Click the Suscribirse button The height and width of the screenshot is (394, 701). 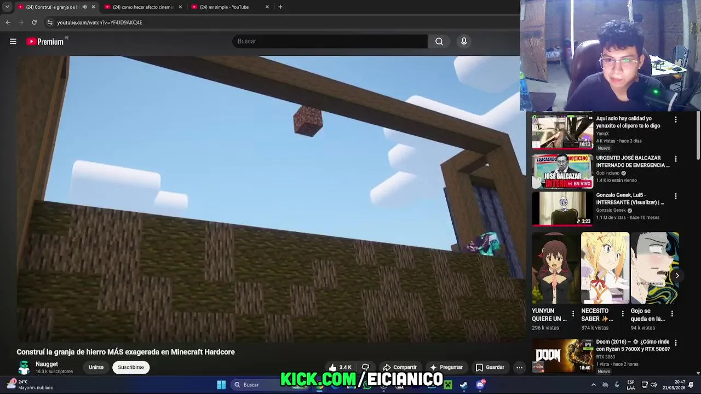[x=131, y=367]
